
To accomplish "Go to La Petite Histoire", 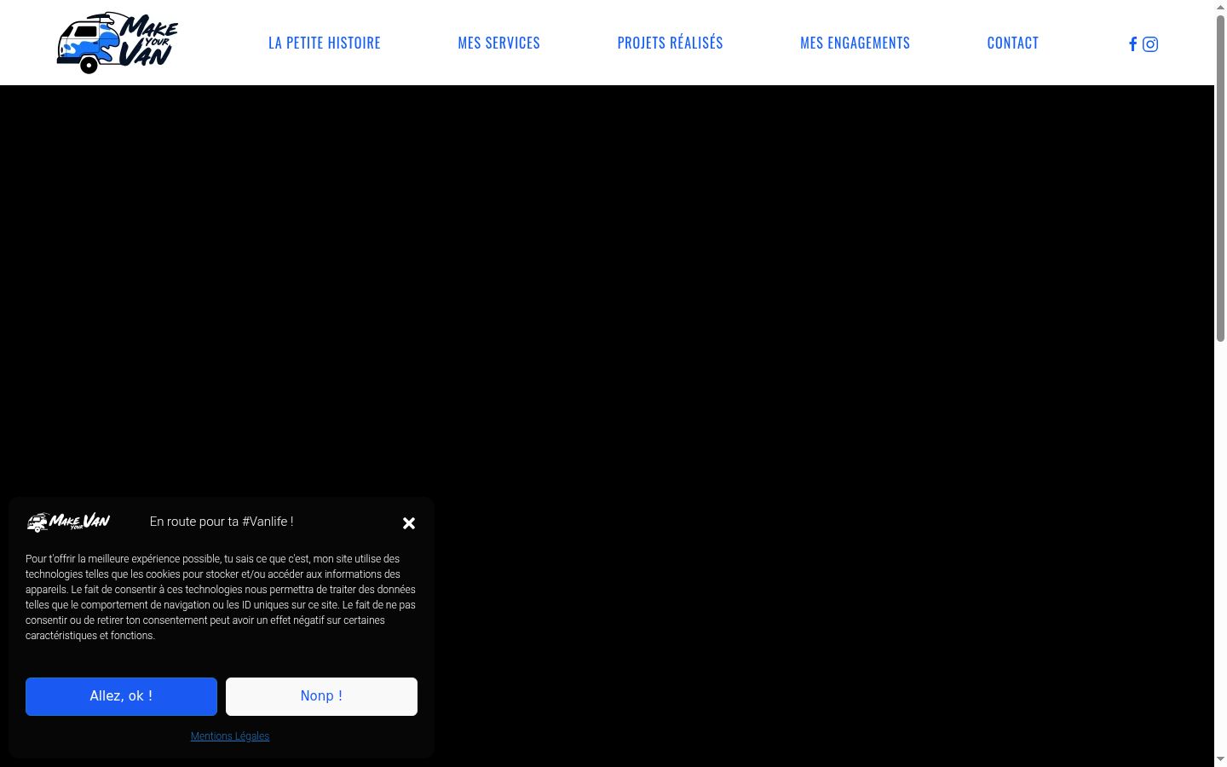I will coord(325,43).
